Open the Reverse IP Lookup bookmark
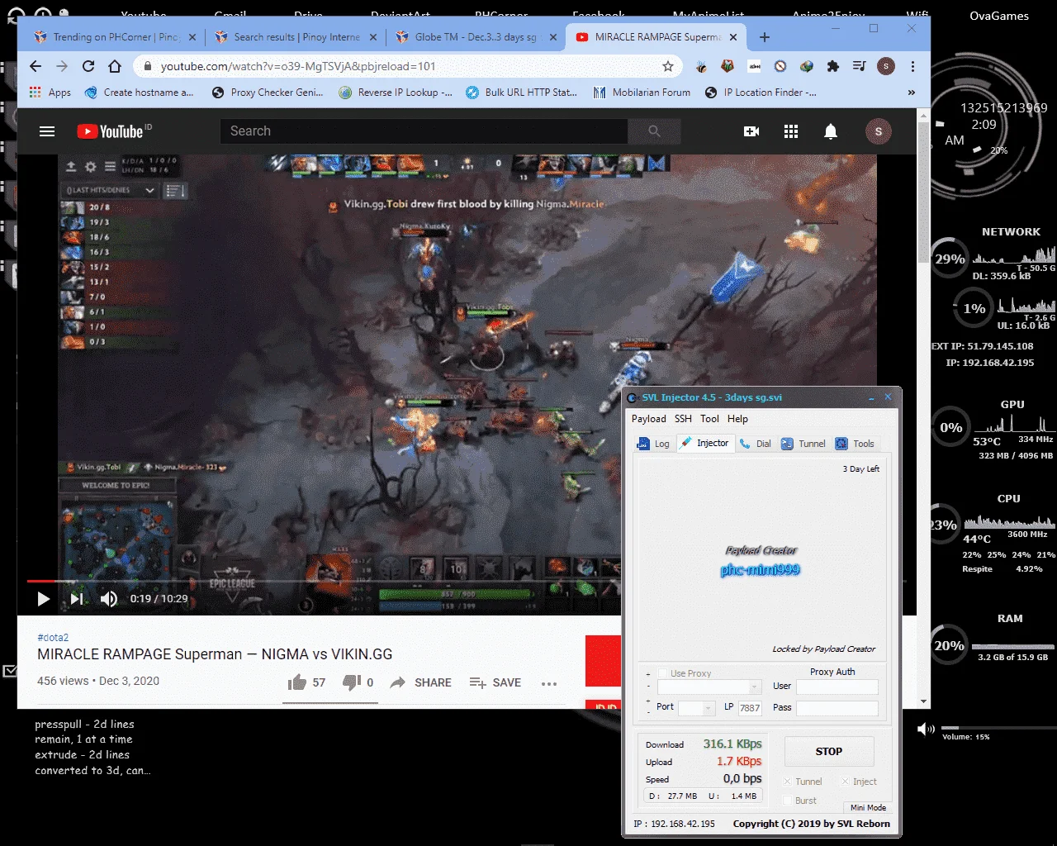This screenshot has height=846, width=1057. [396, 93]
